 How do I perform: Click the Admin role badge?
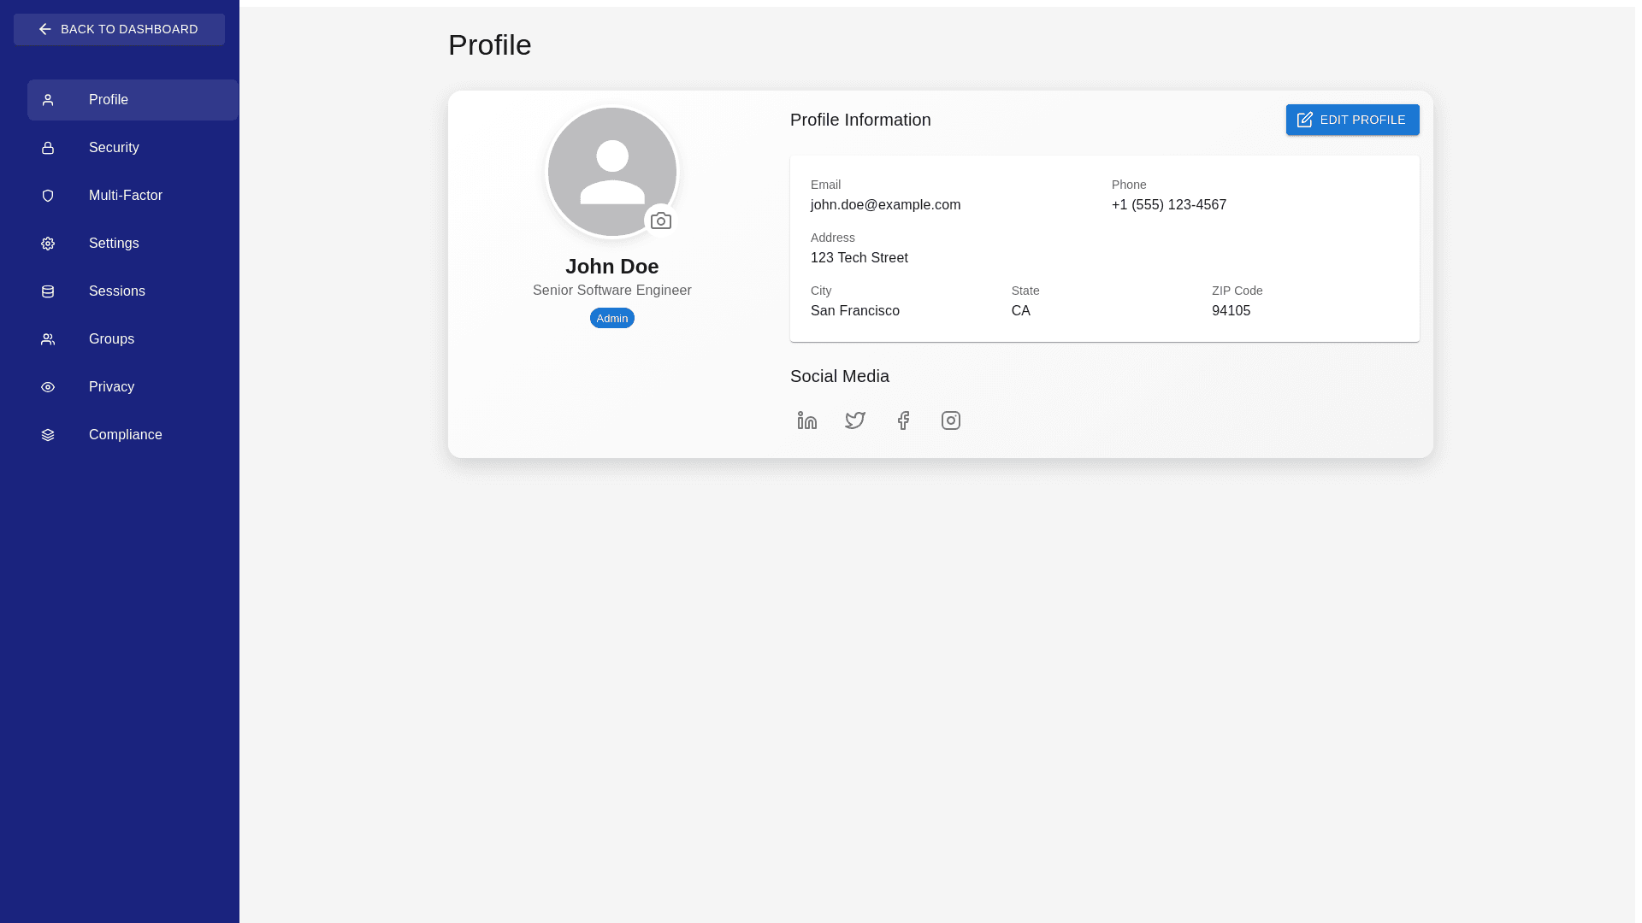[x=611, y=318]
